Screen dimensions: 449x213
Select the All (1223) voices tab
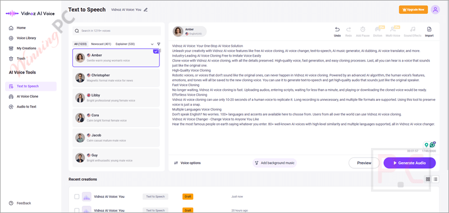[x=80, y=44]
